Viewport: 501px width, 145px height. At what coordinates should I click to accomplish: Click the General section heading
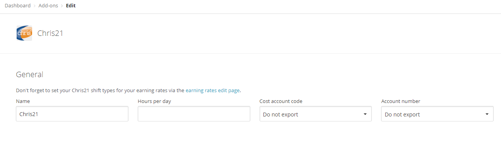click(x=29, y=74)
